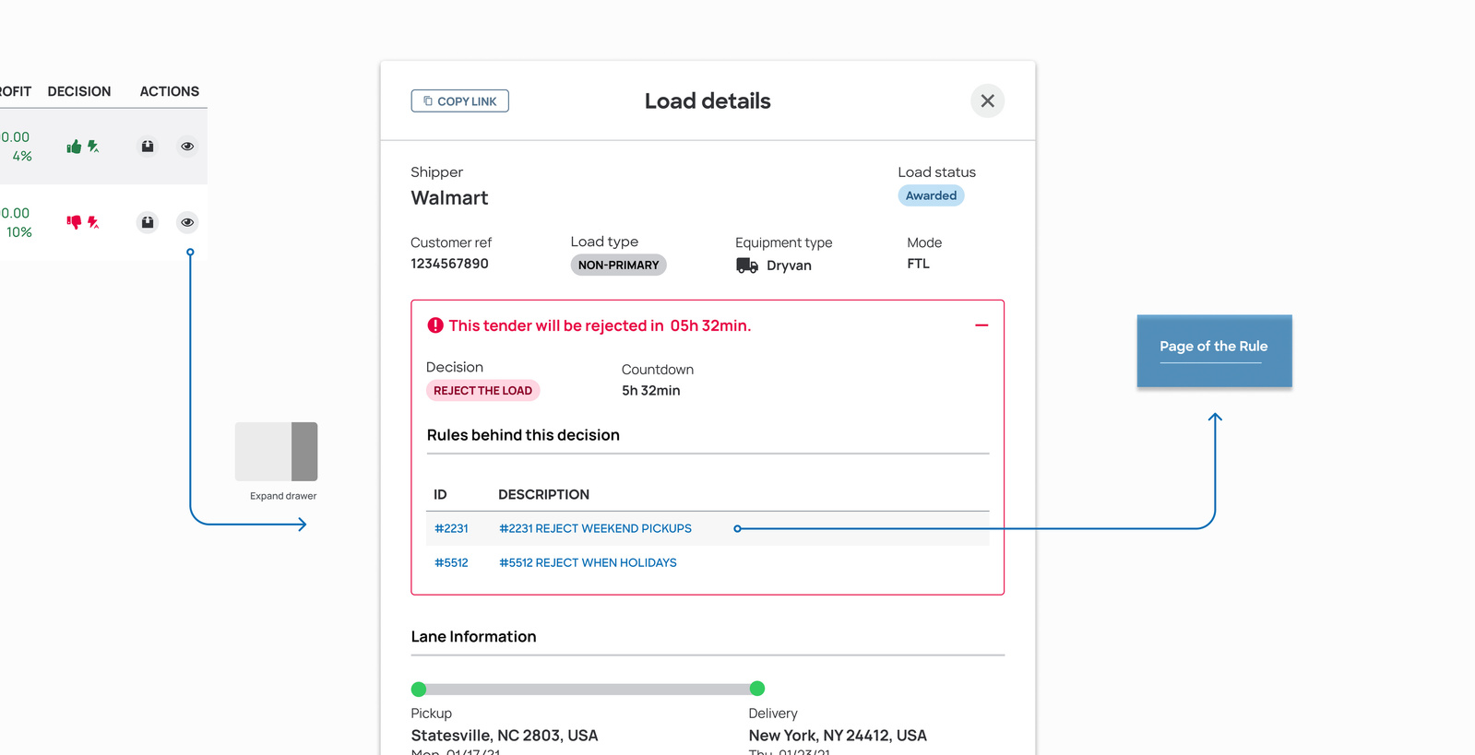This screenshot has width=1475, height=755.
Task: Open #5512 REJECT WHEN HOLIDAYS rule
Action: click(x=588, y=563)
